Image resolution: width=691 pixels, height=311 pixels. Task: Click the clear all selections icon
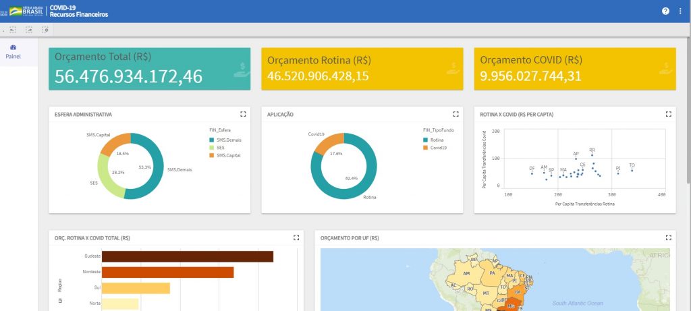(x=45, y=30)
